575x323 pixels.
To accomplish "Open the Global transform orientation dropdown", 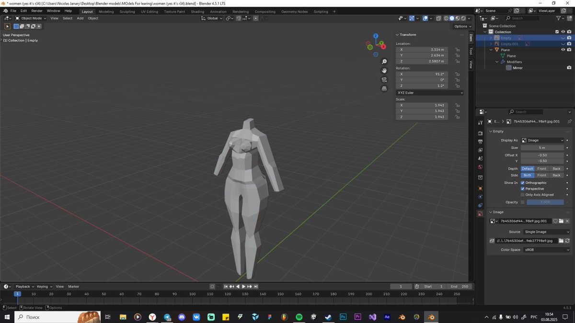I will 212,18.
